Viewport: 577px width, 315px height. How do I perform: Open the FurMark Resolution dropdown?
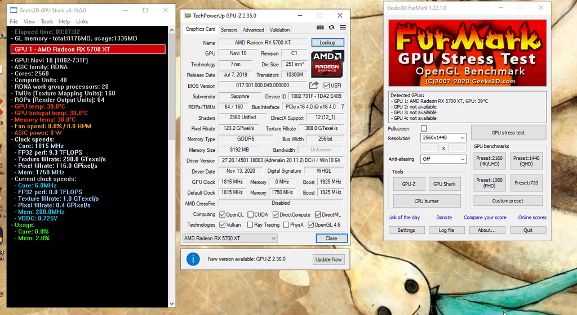coord(443,138)
